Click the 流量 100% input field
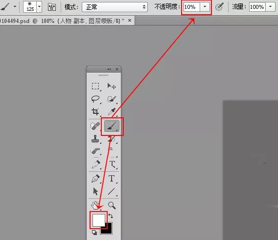This screenshot has height=240, width=278. tap(257, 7)
